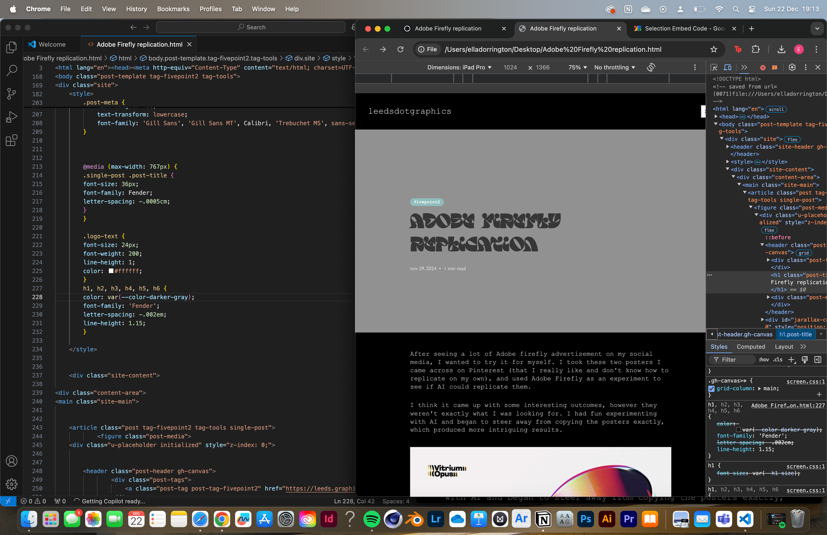Toggle rendering emulations paintbrush icon in Styles
The width and height of the screenshot is (827, 535).
point(805,359)
